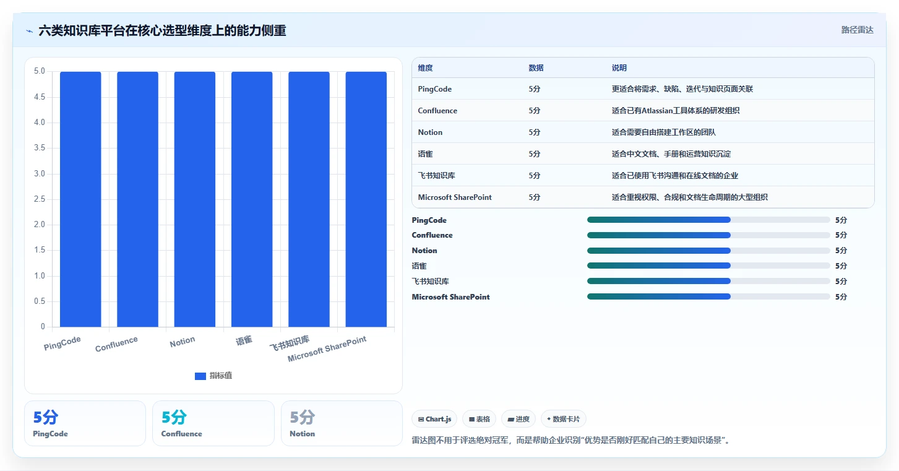The image size is (899, 471).
Task: Select the 表格 tag
Action: [480, 419]
